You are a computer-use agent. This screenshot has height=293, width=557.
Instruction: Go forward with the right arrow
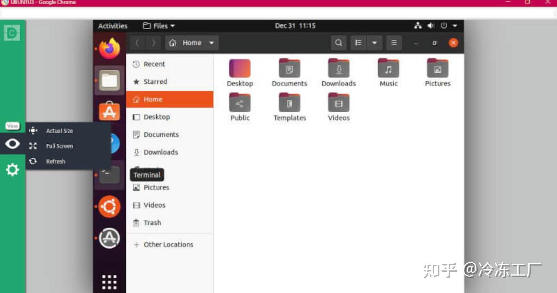153,43
